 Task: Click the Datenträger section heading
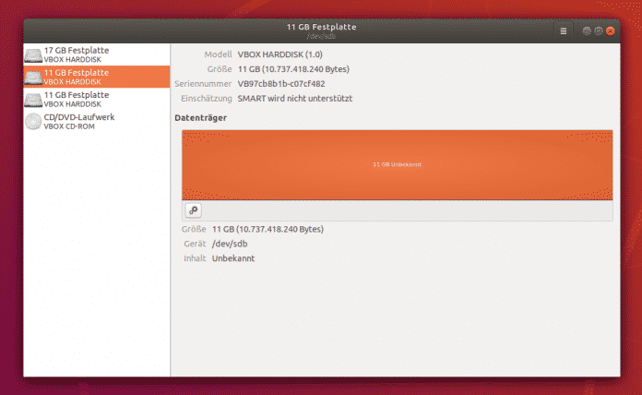tap(200, 118)
